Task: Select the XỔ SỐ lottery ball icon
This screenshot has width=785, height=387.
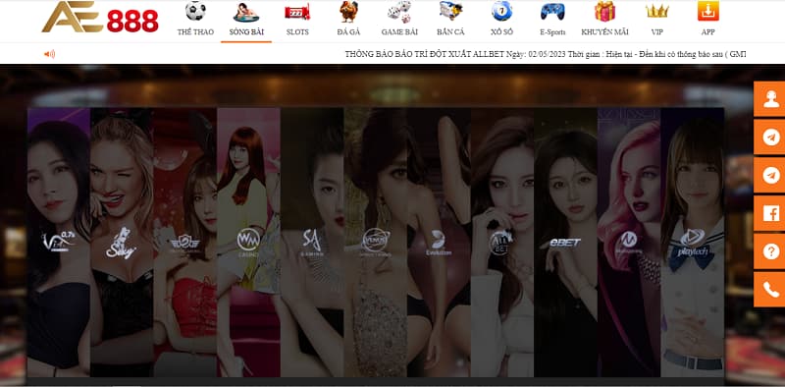Action: point(501,11)
